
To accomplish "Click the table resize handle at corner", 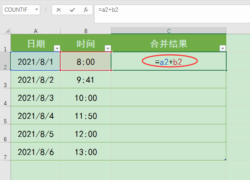I will pyautogui.click(x=225, y=159).
